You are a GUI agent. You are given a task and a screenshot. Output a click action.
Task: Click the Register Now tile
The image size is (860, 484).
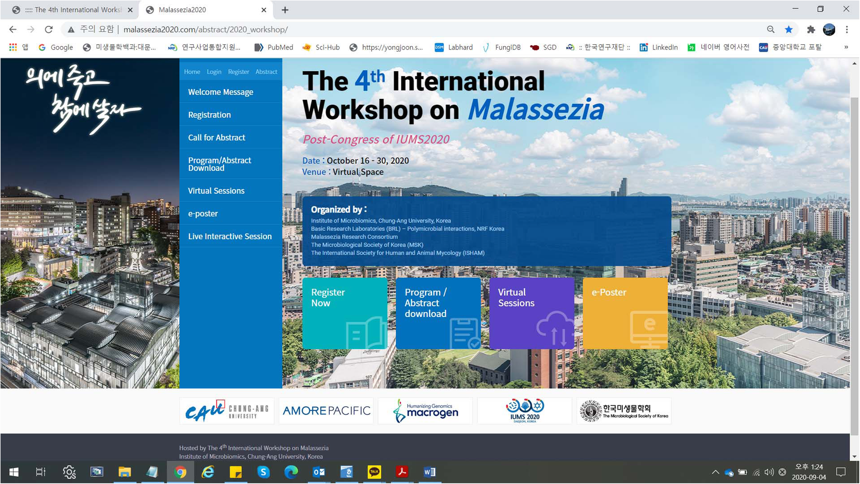click(345, 313)
